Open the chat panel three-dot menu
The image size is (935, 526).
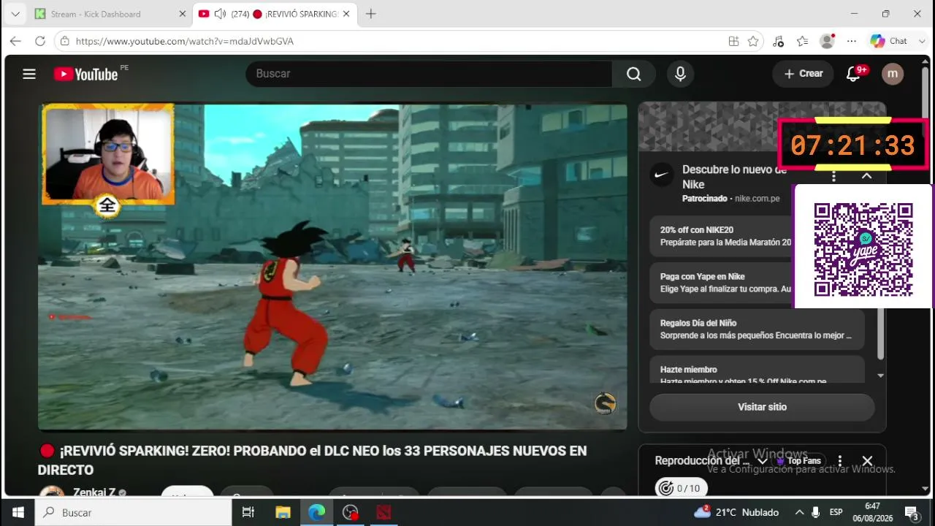(840, 461)
